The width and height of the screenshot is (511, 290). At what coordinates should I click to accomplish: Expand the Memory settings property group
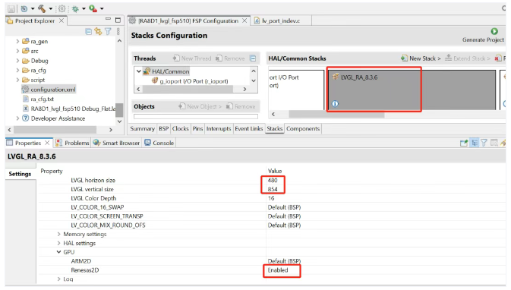(58, 234)
